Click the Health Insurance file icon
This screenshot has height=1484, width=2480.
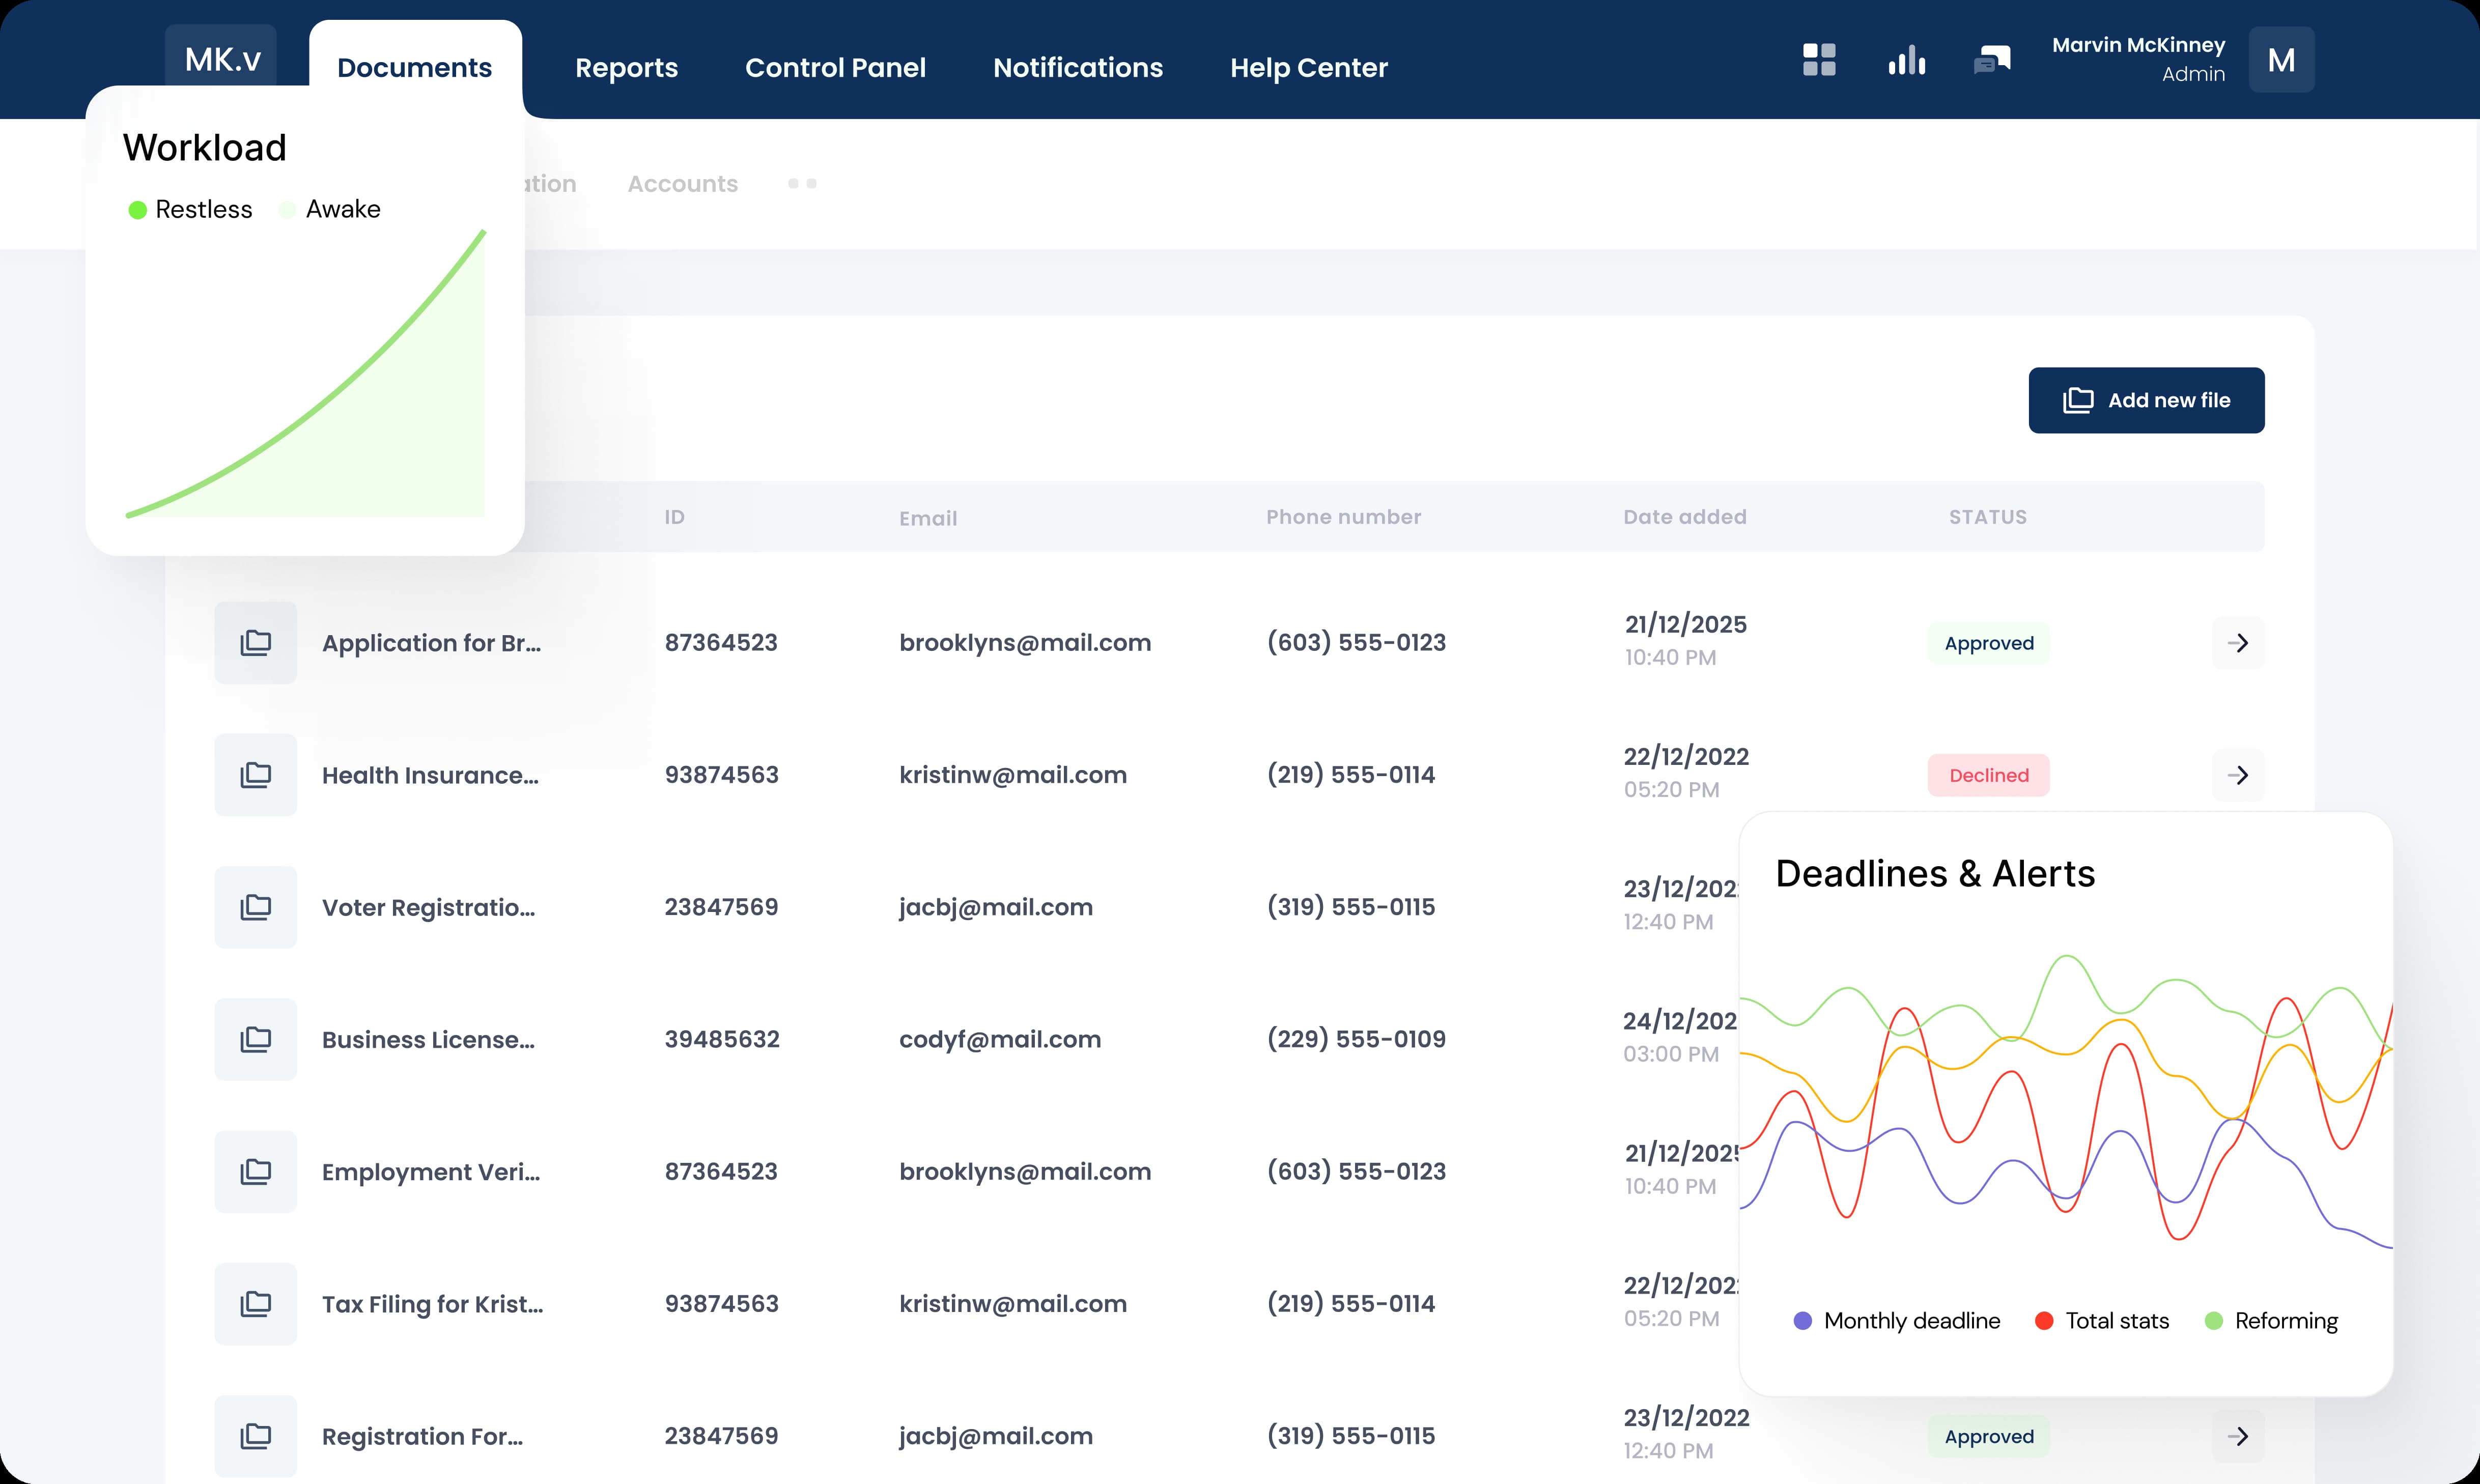(x=256, y=775)
